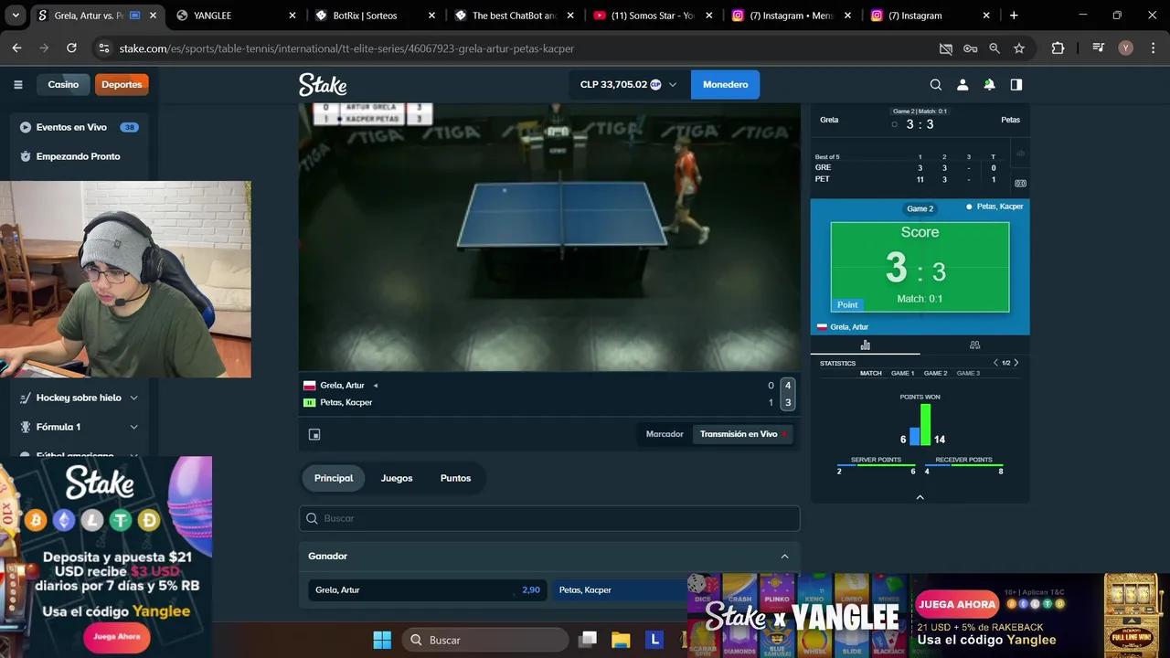Switch to Marcador view

(x=665, y=434)
